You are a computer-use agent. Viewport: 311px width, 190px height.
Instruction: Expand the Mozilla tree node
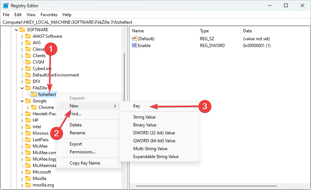pyautogui.click(x=22, y=179)
